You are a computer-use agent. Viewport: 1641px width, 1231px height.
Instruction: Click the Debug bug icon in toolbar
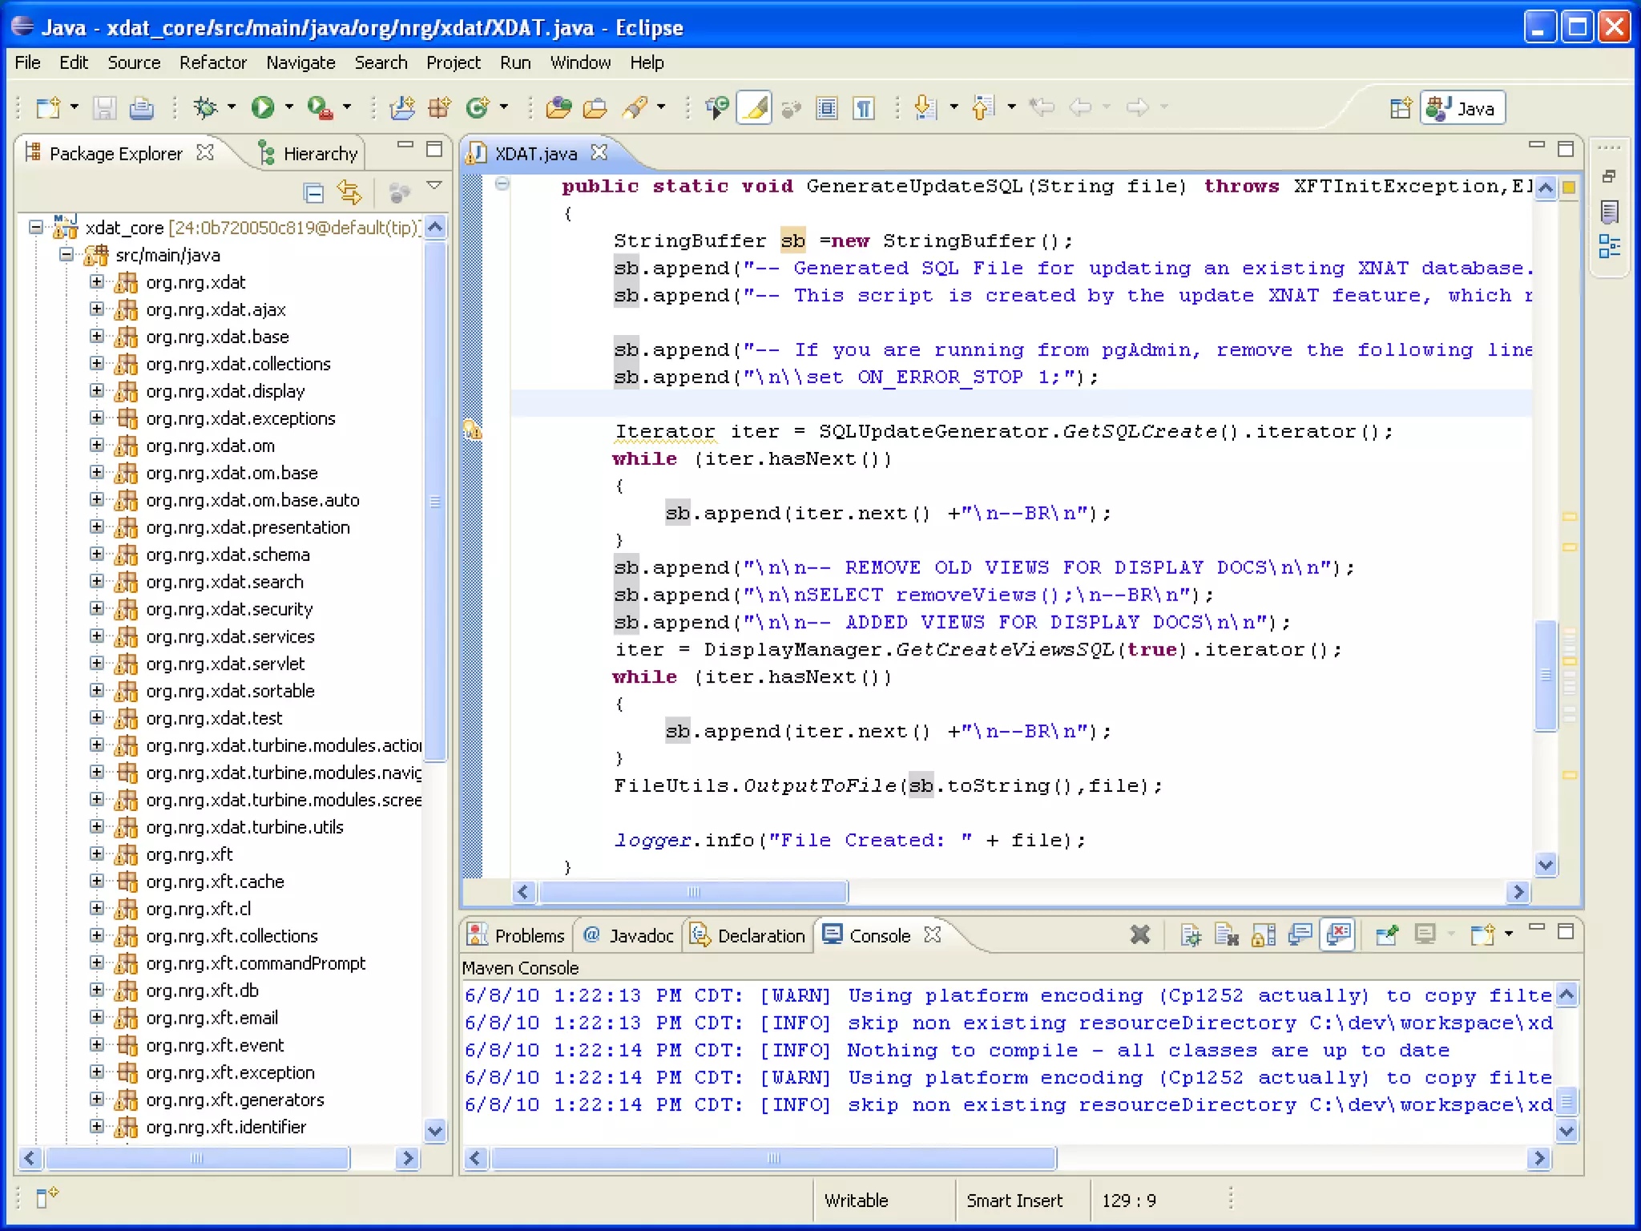pos(205,107)
